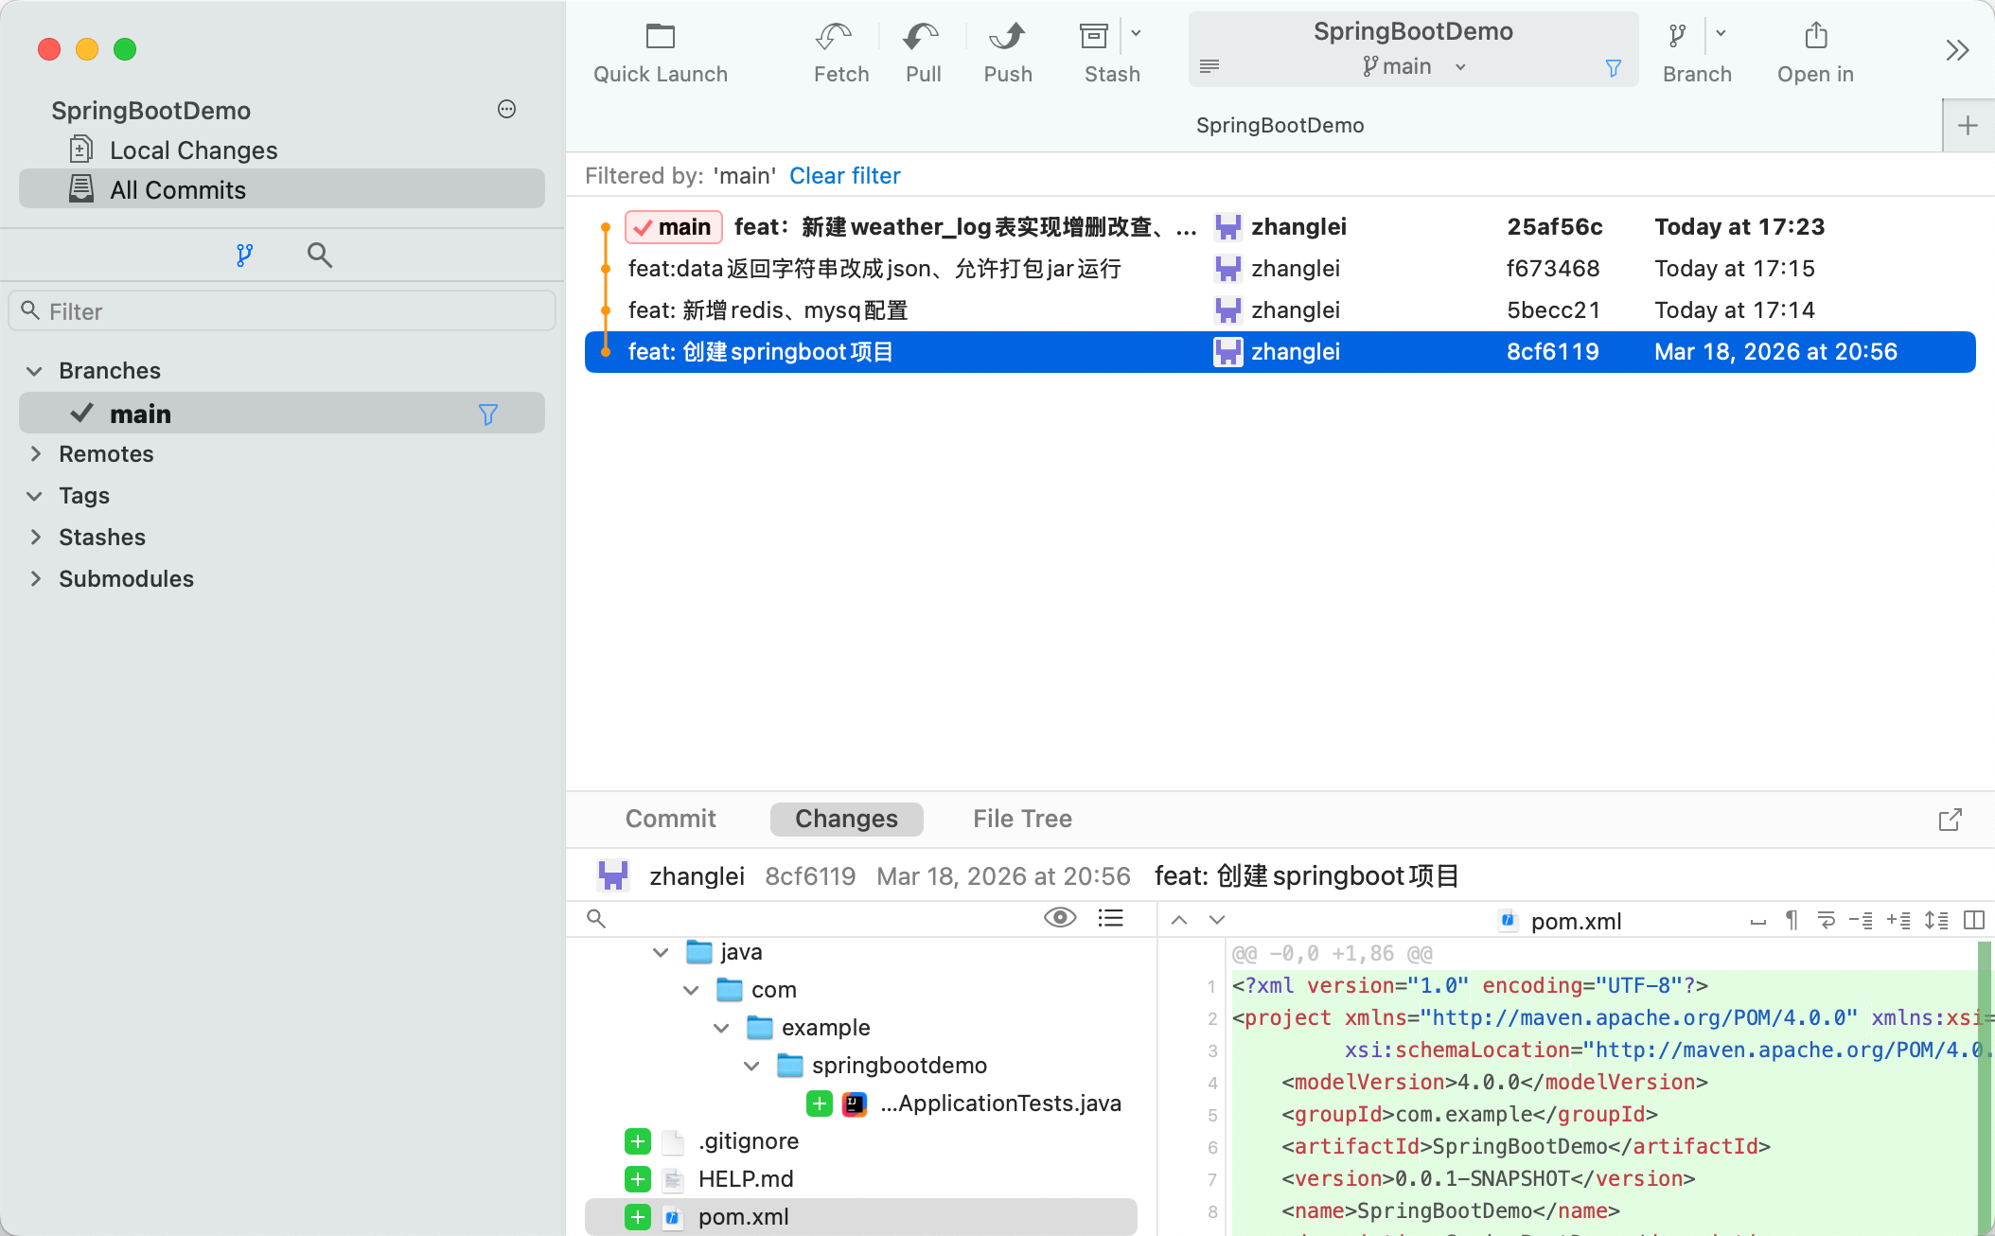Switch to the Commit tab
Viewport: 1995px width, 1236px height.
coord(670,819)
